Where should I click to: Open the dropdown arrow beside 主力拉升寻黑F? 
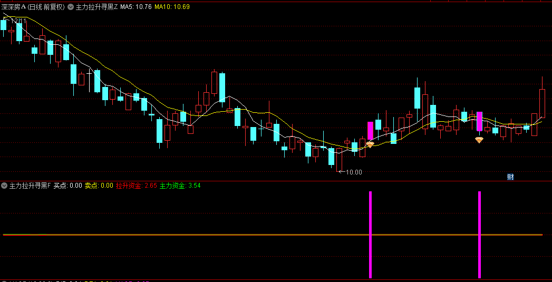click(4, 185)
